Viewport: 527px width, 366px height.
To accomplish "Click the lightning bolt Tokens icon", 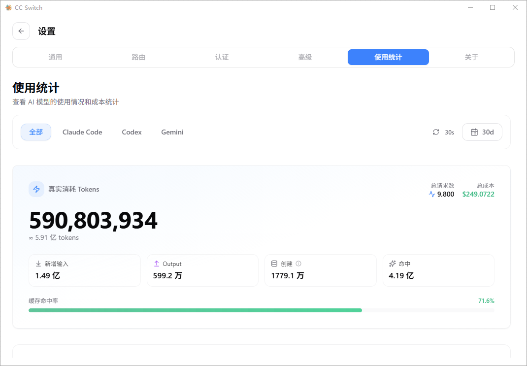I will 36,189.
